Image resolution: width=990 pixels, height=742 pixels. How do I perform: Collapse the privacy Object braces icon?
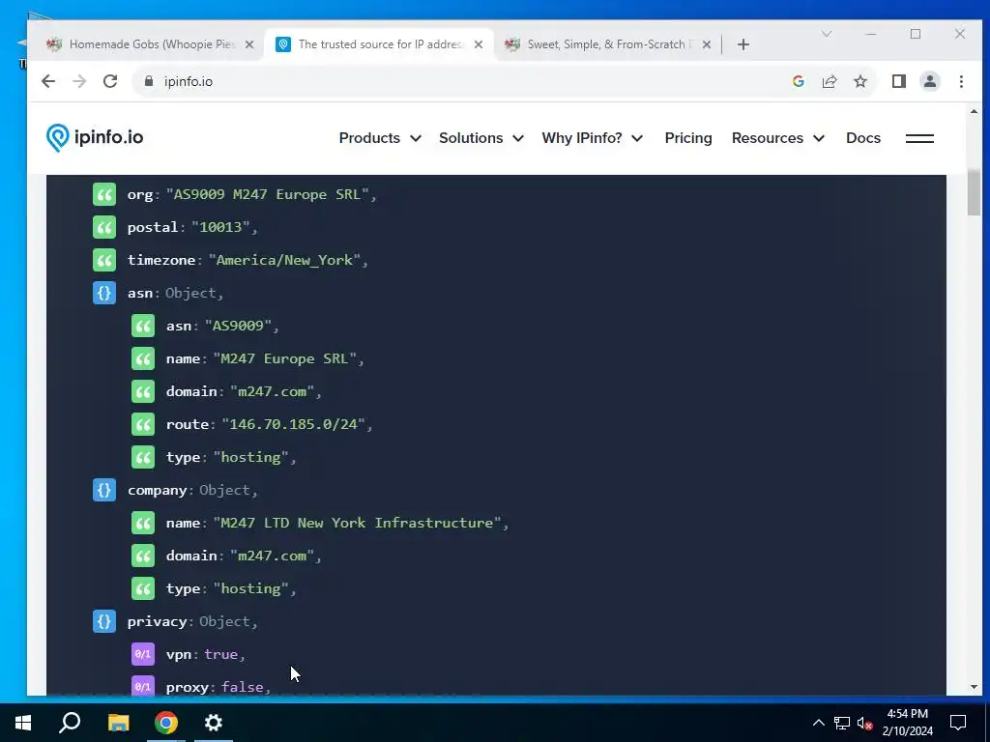(104, 621)
